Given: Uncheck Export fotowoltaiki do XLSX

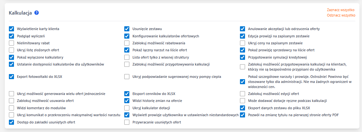Looking at the screenshot, I should coord(12,76).
